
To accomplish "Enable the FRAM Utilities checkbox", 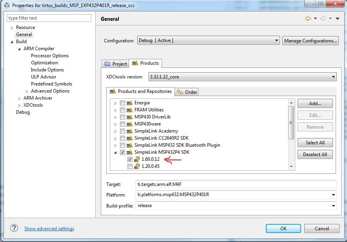I will pyautogui.click(x=122, y=110).
